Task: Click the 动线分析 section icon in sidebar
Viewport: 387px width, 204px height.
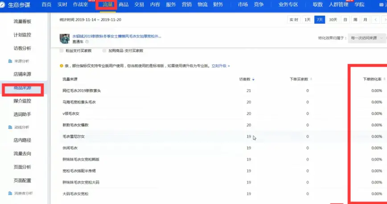Action: pyautogui.click(x=10, y=127)
